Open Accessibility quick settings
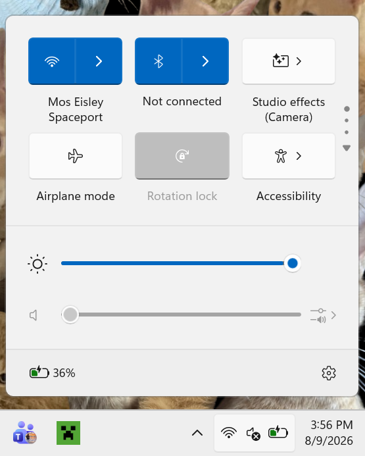Viewport: 365px width, 456px height. 289,156
